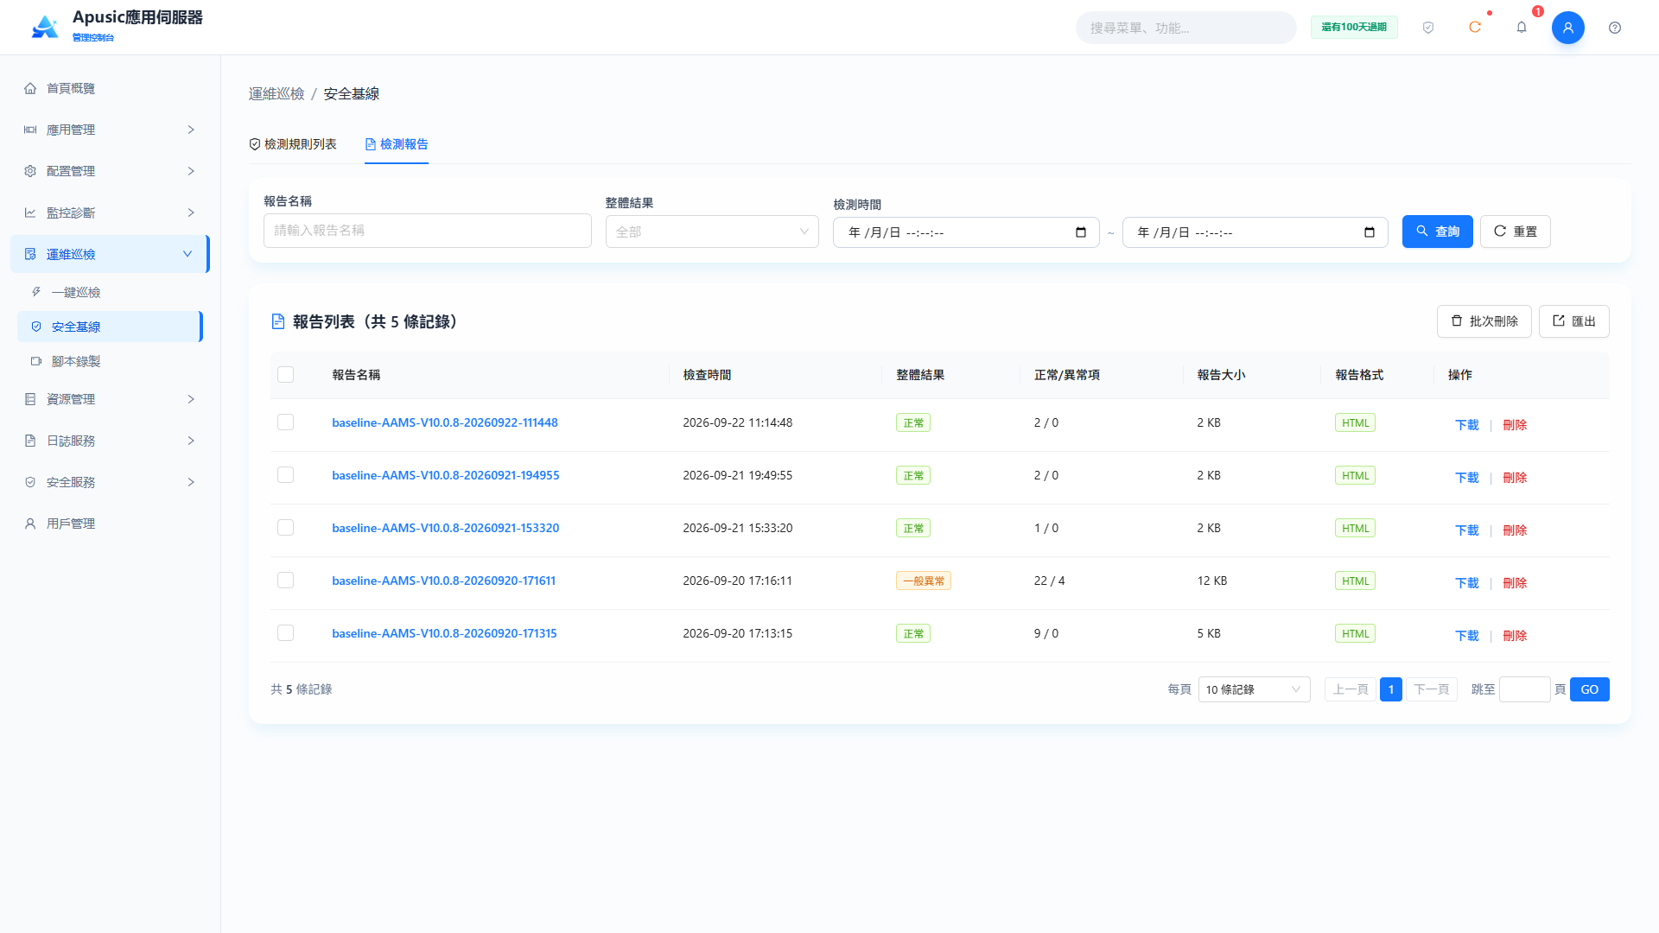Download report baseline 20260920-171611

tap(1466, 583)
